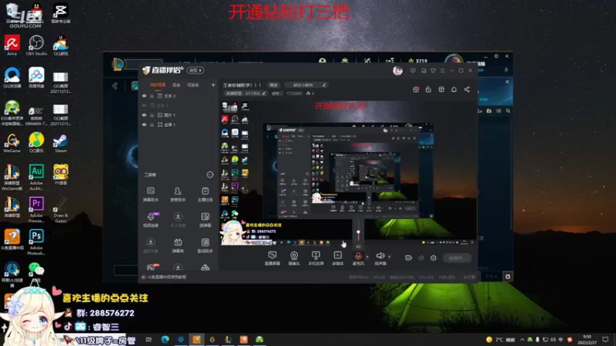The image size is (616, 346).
Task: Open the companion settings gear icon
Action: [434, 258]
